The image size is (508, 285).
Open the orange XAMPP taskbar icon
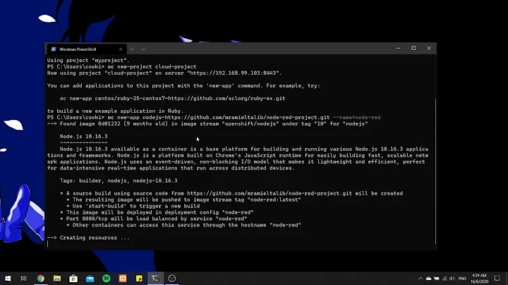123,278
